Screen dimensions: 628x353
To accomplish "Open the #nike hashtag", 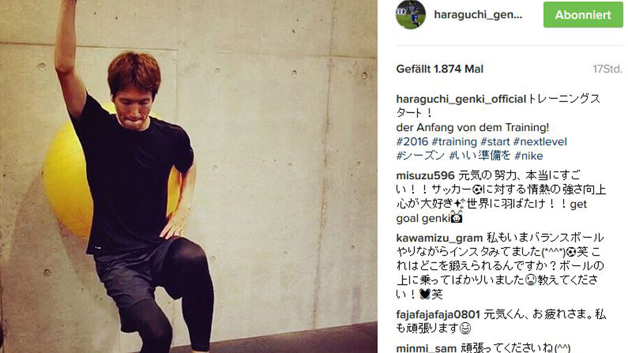I will click(528, 156).
